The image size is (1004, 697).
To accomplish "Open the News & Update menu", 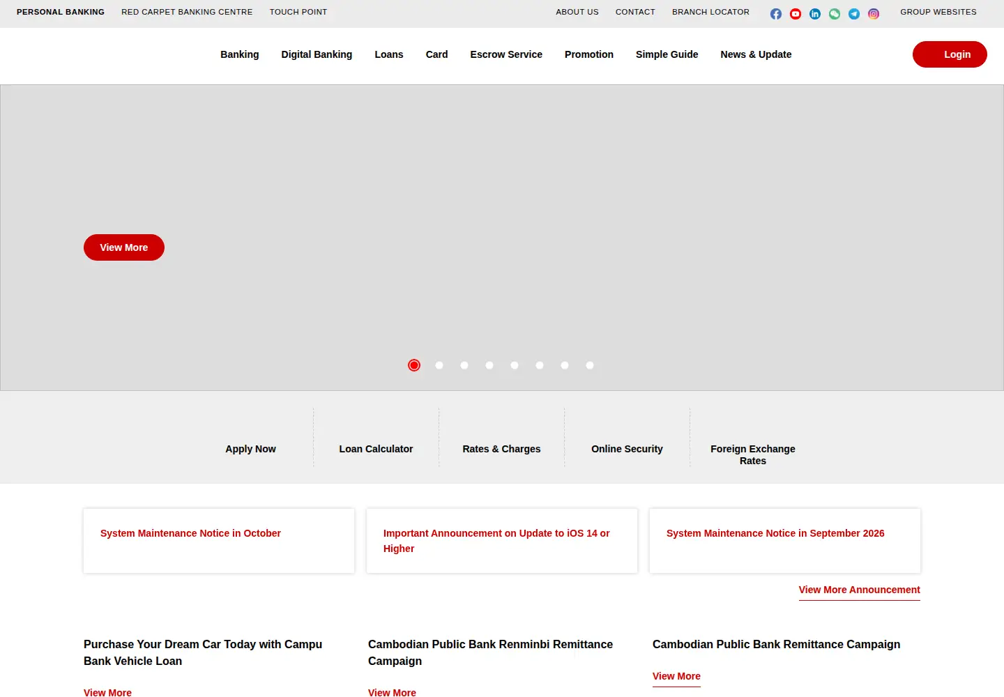I will tap(756, 54).
